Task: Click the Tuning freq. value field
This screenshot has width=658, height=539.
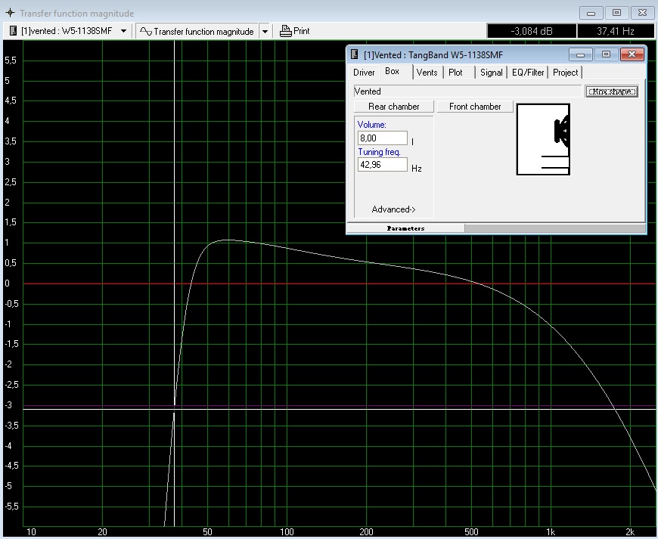Action: pos(382,165)
